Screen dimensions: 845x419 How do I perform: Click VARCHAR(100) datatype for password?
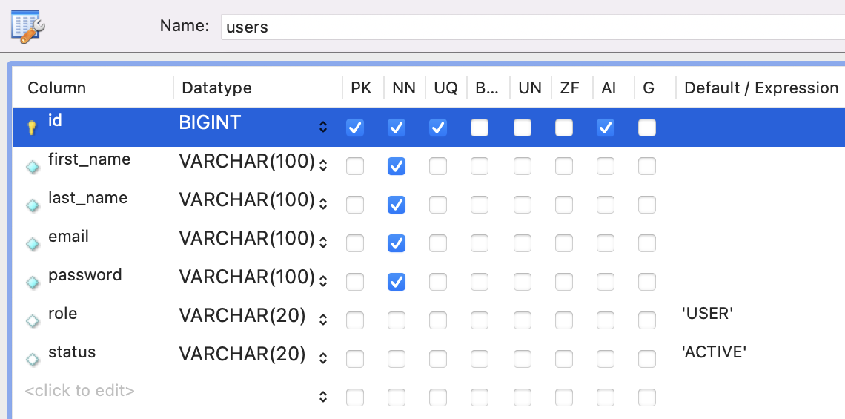(247, 277)
